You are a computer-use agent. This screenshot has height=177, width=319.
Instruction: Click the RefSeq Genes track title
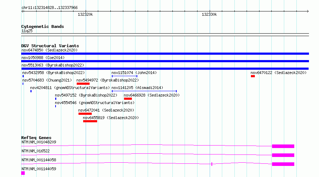coord(36,138)
